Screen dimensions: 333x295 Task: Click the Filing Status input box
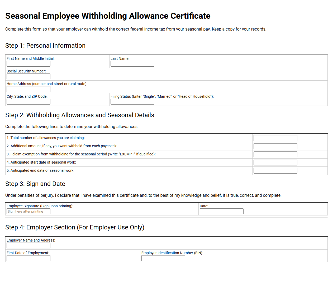[x=132, y=102]
